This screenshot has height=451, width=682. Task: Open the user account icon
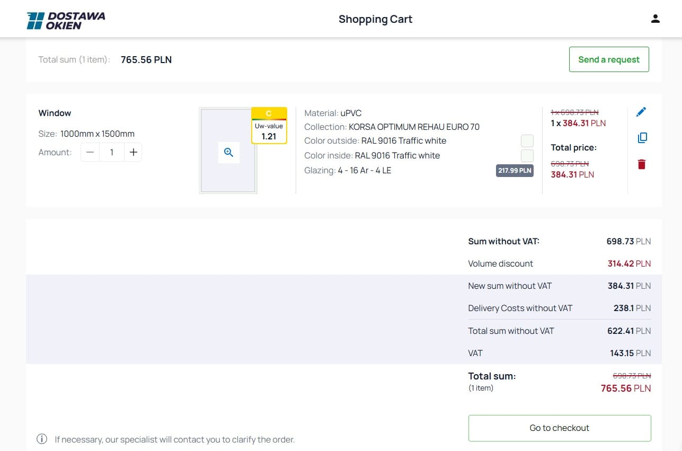[x=656, y=17]
